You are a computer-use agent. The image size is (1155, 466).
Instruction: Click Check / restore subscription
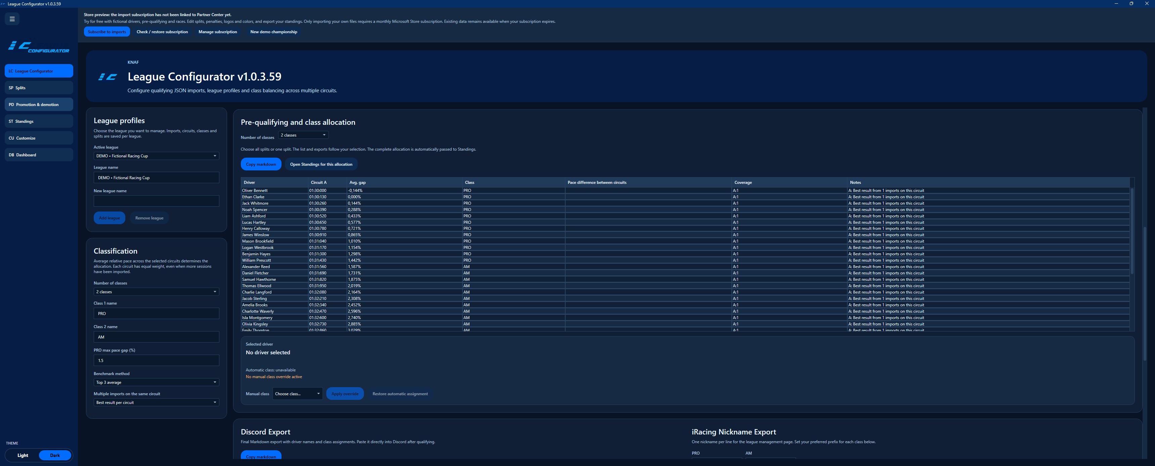pos(162,32)
